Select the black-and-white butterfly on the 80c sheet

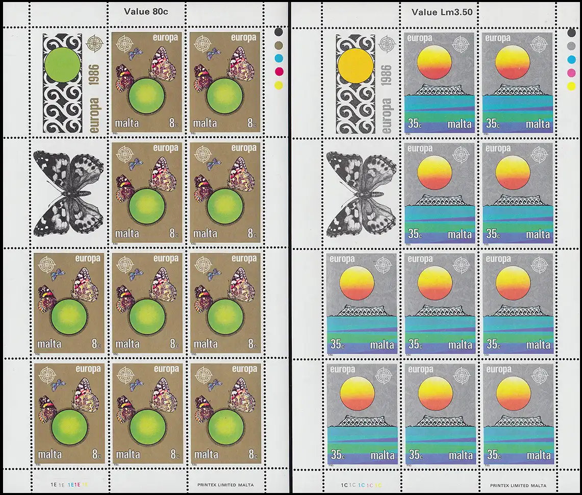(69, 193)
